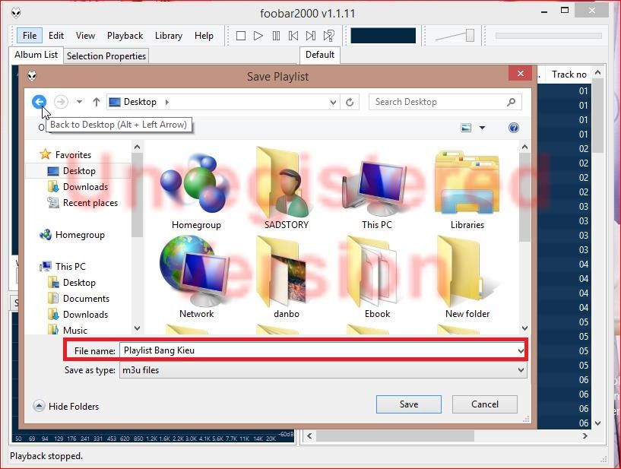Open the File name history dropdown arrow
This screenshot has height=469, width=621.
pos(521,350)
